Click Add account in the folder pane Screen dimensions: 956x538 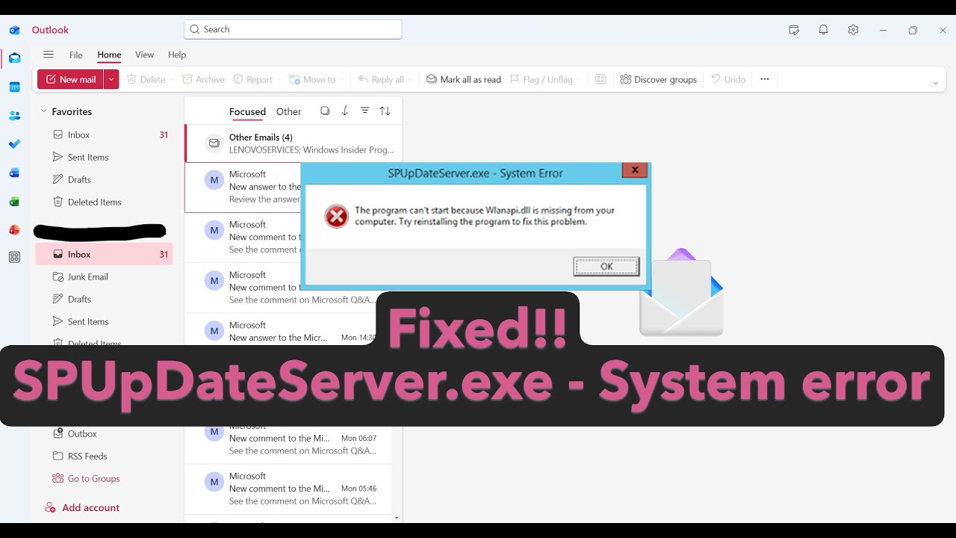90,508
